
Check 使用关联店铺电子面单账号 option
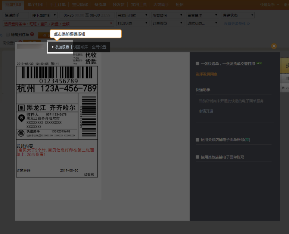[197, 140]
